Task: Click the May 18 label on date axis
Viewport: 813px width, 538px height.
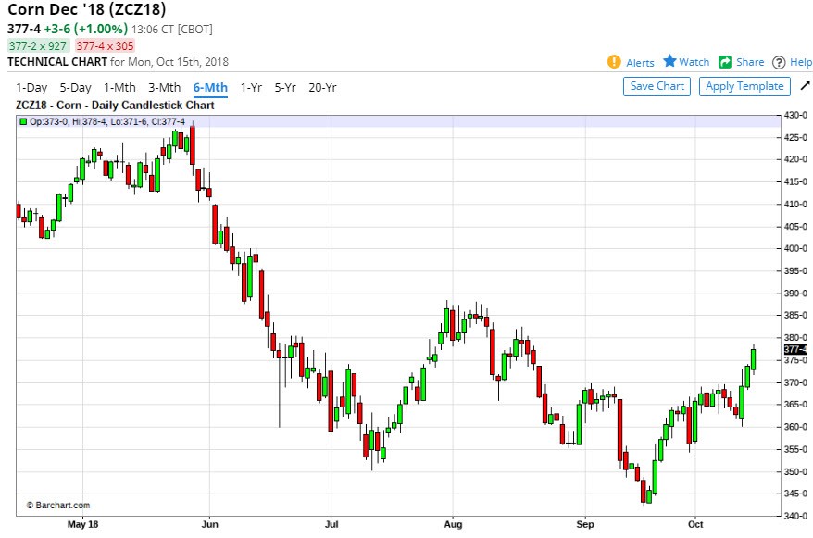Action: coord(83,524)
